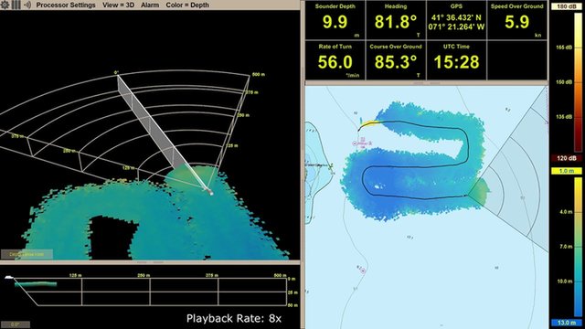Click the magenta chart marker symbol

point(355,143)
